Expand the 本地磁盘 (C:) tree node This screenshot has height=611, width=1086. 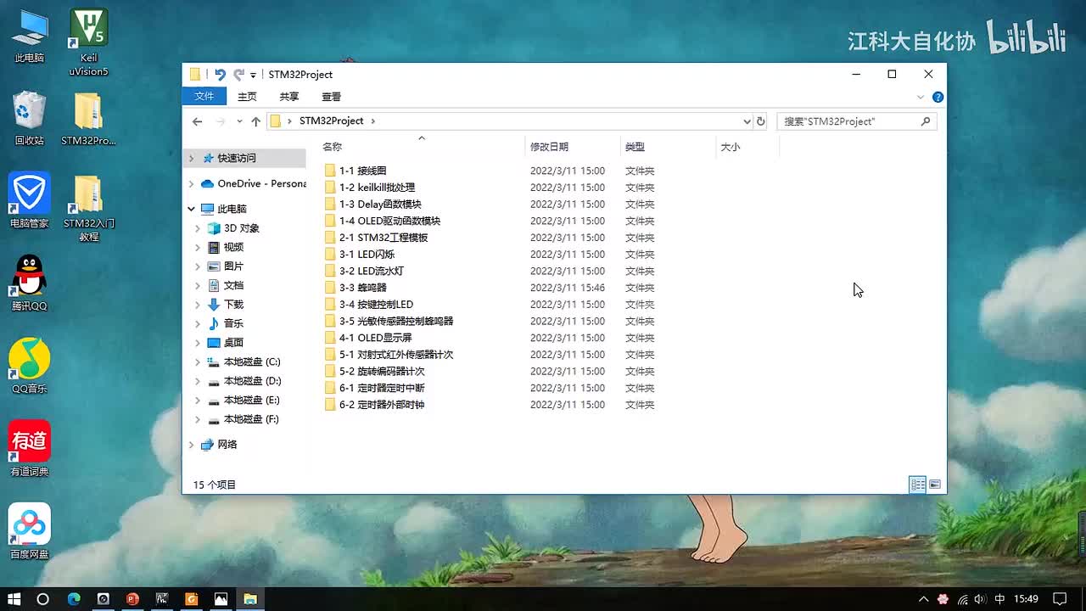pyautogui.click(x=198, y=362)
